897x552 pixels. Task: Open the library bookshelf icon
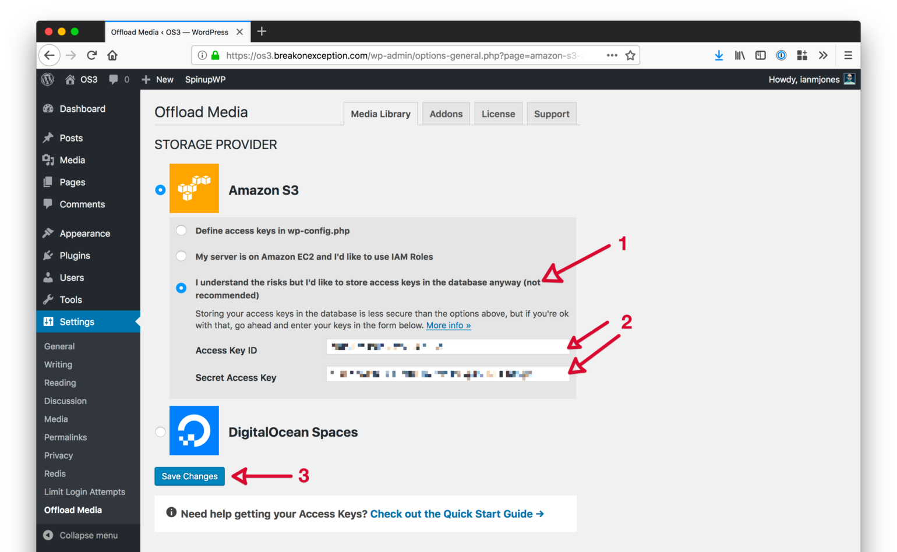click(740, 55)
